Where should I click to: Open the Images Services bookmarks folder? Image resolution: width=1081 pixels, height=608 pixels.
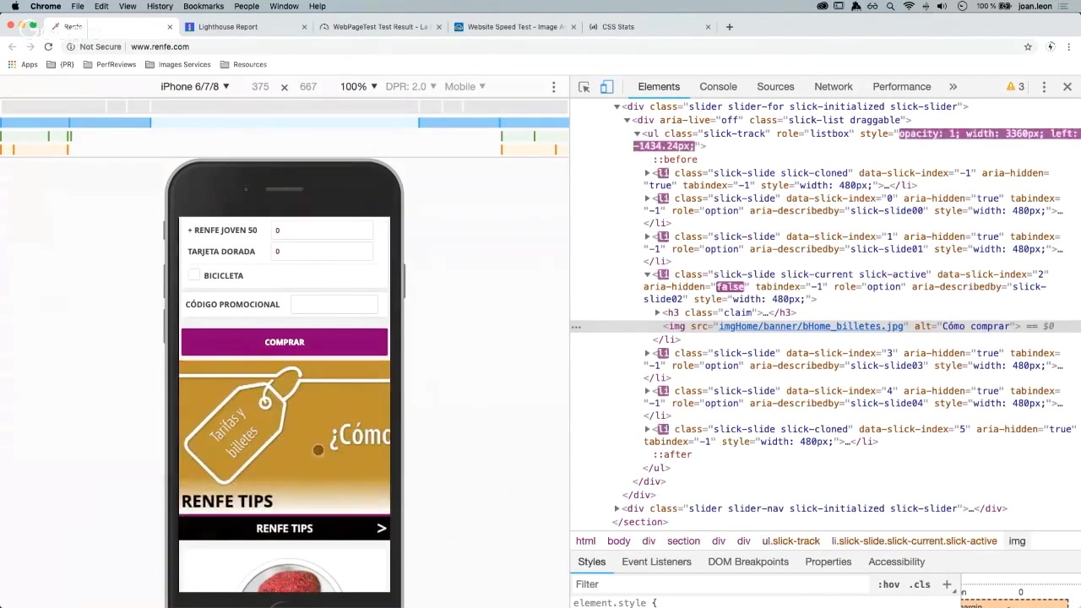coord(178,65)
